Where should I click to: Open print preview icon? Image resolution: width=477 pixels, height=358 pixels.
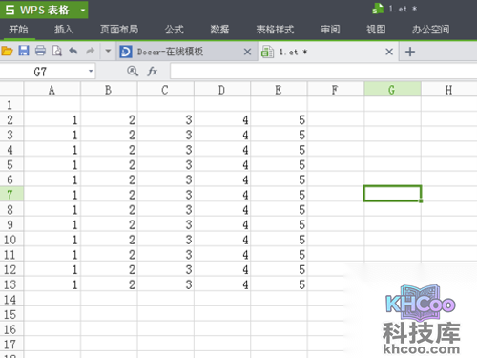[57, 51]
